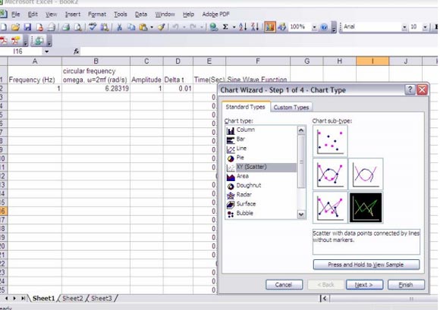Open the Insert menu
This screenshot has width=440, height=310.
coord(72,14)
